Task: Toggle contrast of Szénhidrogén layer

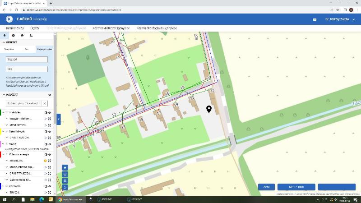Action: click(x=46, y=132)
